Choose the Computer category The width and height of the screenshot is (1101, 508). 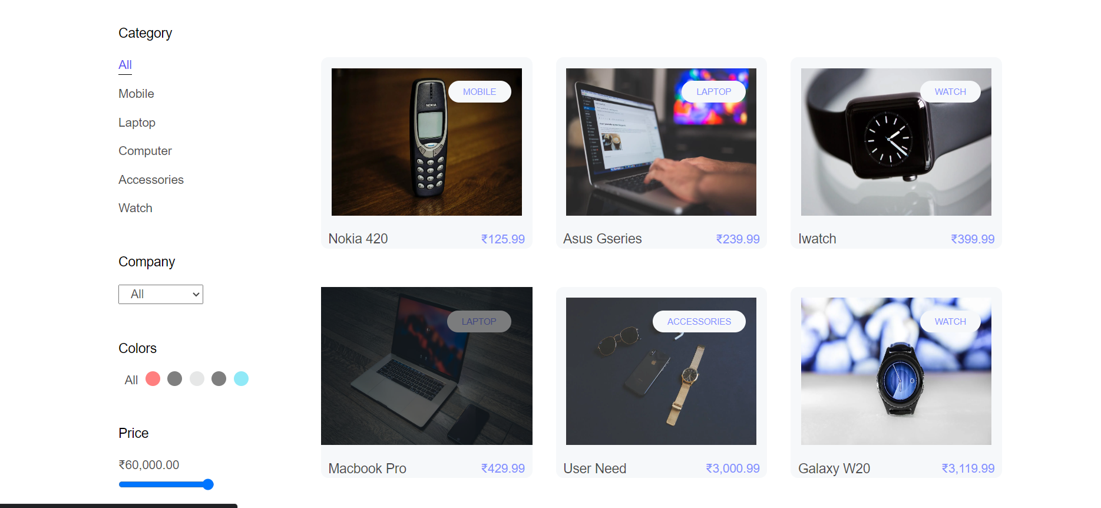[145, 151]
